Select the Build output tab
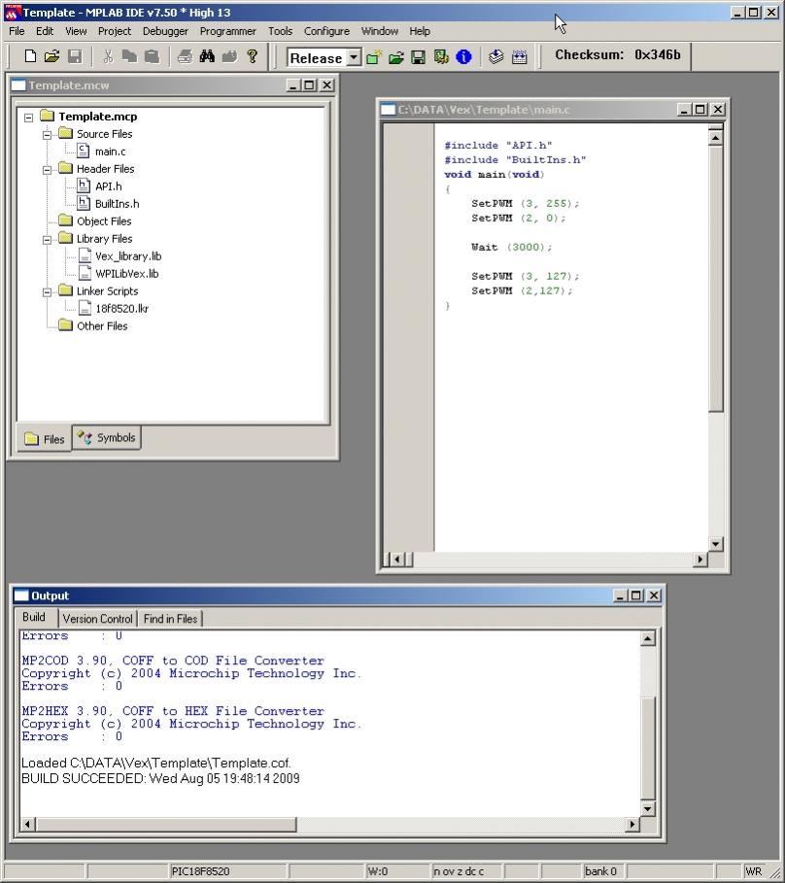 [34, 617]
